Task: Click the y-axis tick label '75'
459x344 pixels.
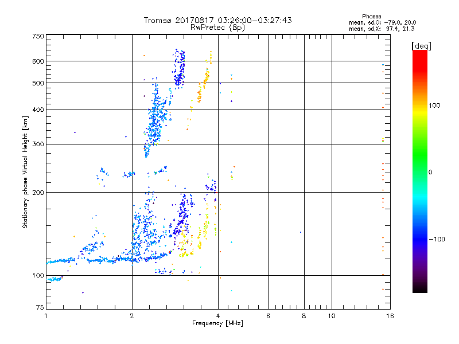Action: (40, 307)
